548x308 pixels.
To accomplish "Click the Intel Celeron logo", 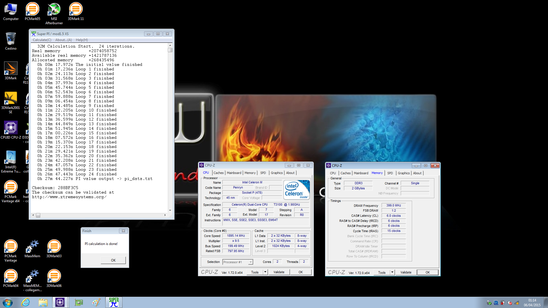I will point(297,190).
